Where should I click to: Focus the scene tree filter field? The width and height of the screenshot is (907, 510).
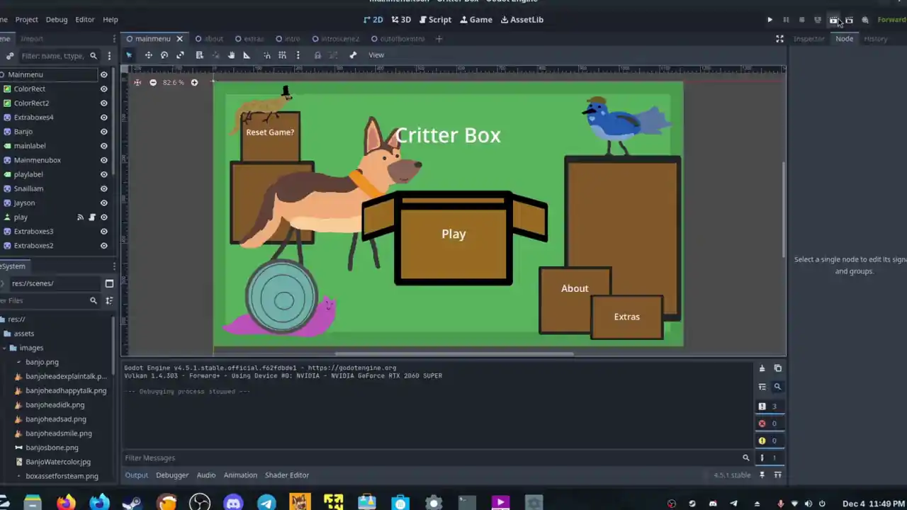[59, 56]
